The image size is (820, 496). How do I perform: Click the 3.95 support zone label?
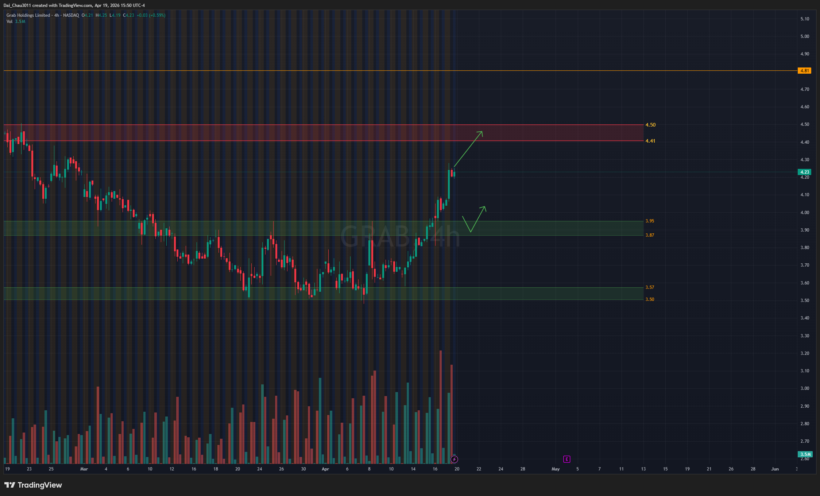[x=650, y=221]
